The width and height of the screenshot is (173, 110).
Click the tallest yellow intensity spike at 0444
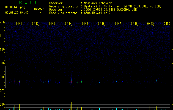[x=72, y=106]
